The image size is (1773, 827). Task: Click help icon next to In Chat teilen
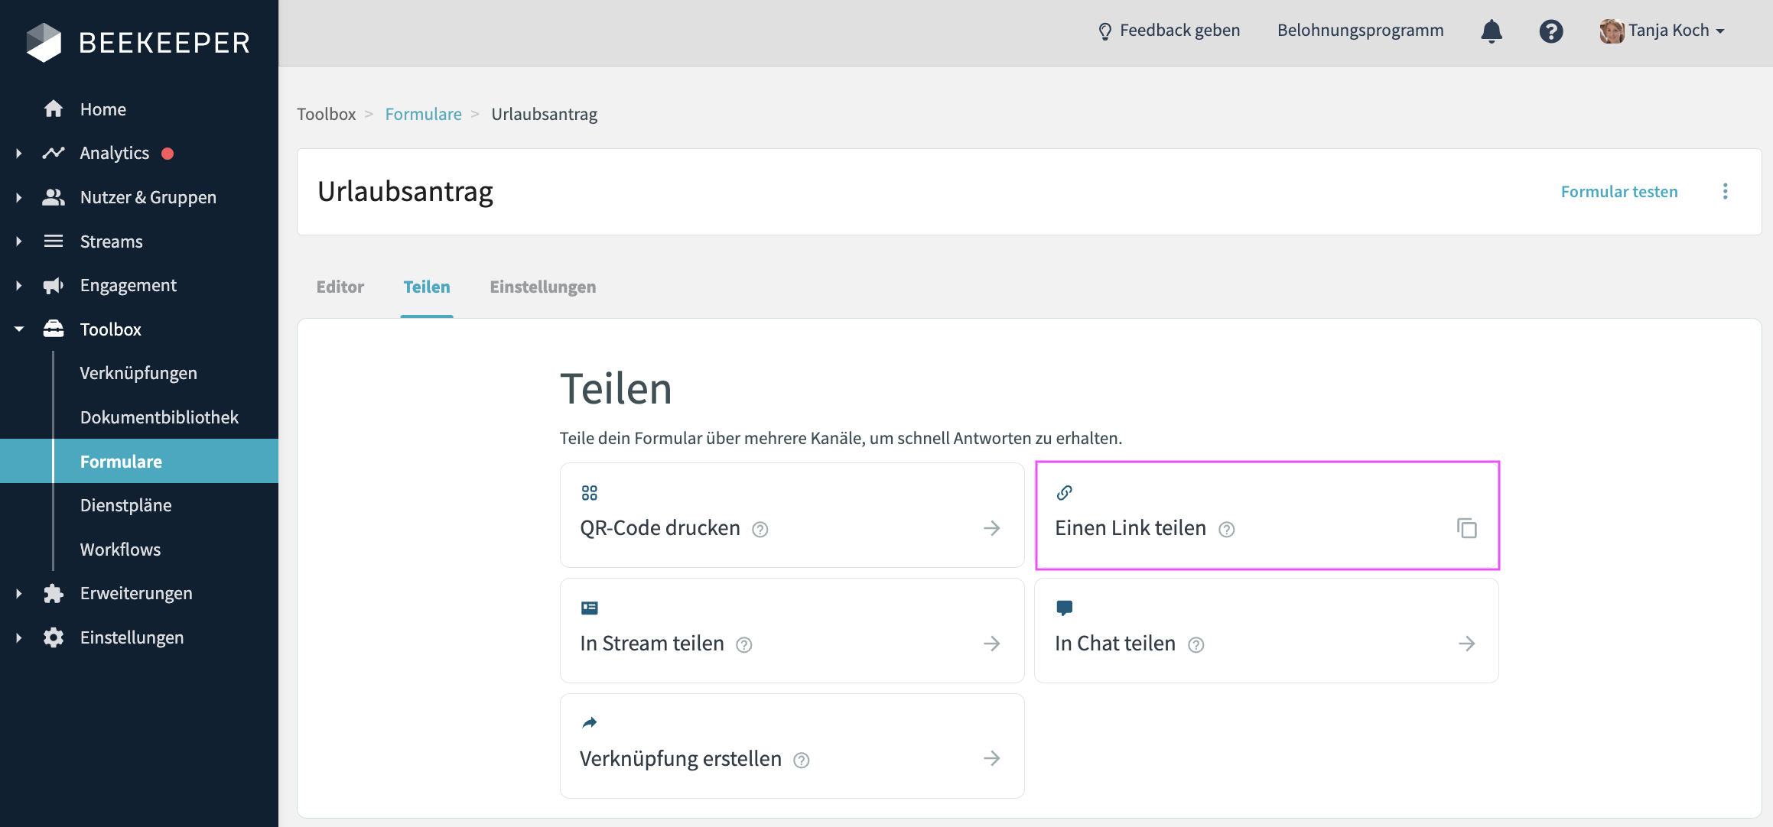tap(1196, 644)
